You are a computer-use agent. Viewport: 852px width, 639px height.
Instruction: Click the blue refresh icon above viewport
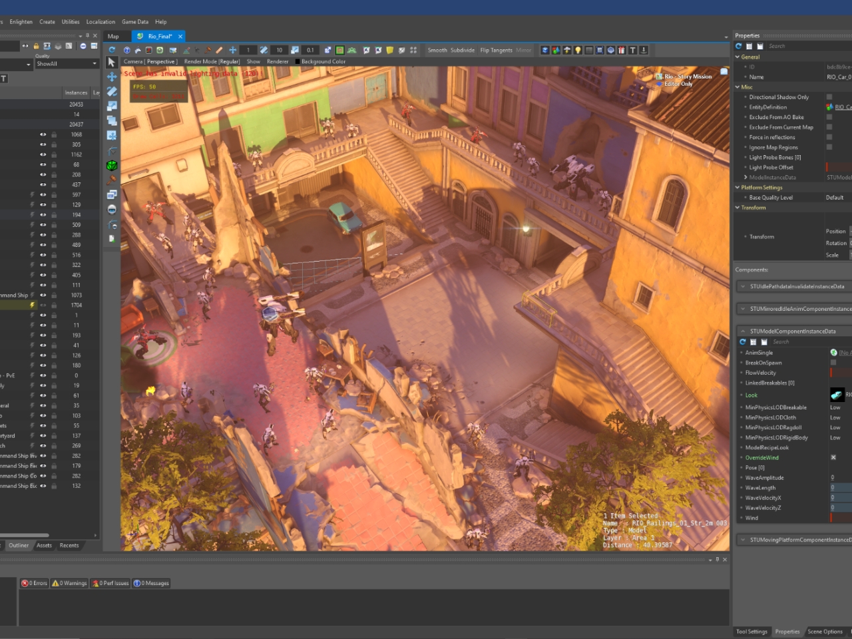pyautogui.click(x=112, y=50)
